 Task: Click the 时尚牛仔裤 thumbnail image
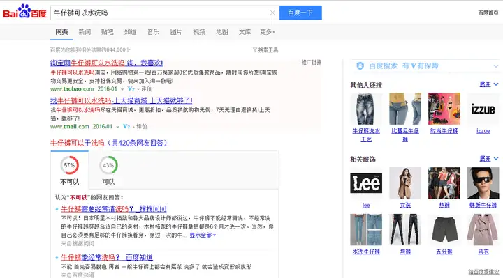click(x=444, y=109)
